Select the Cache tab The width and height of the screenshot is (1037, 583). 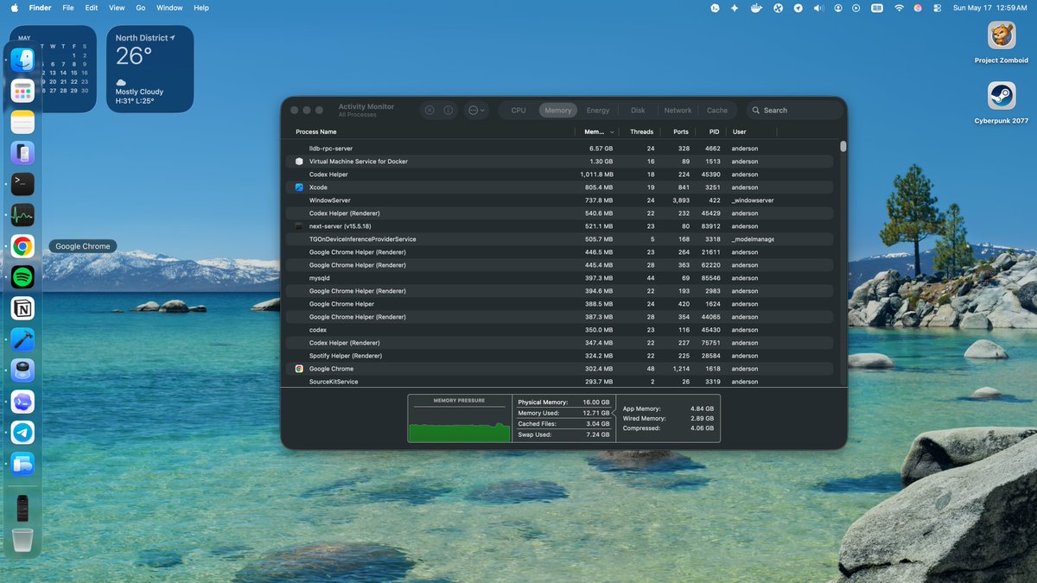coord(717,111)
